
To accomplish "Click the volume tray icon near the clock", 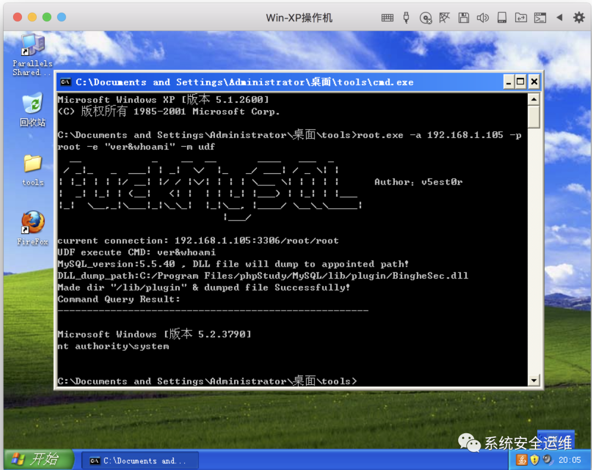I will [548, 460].
